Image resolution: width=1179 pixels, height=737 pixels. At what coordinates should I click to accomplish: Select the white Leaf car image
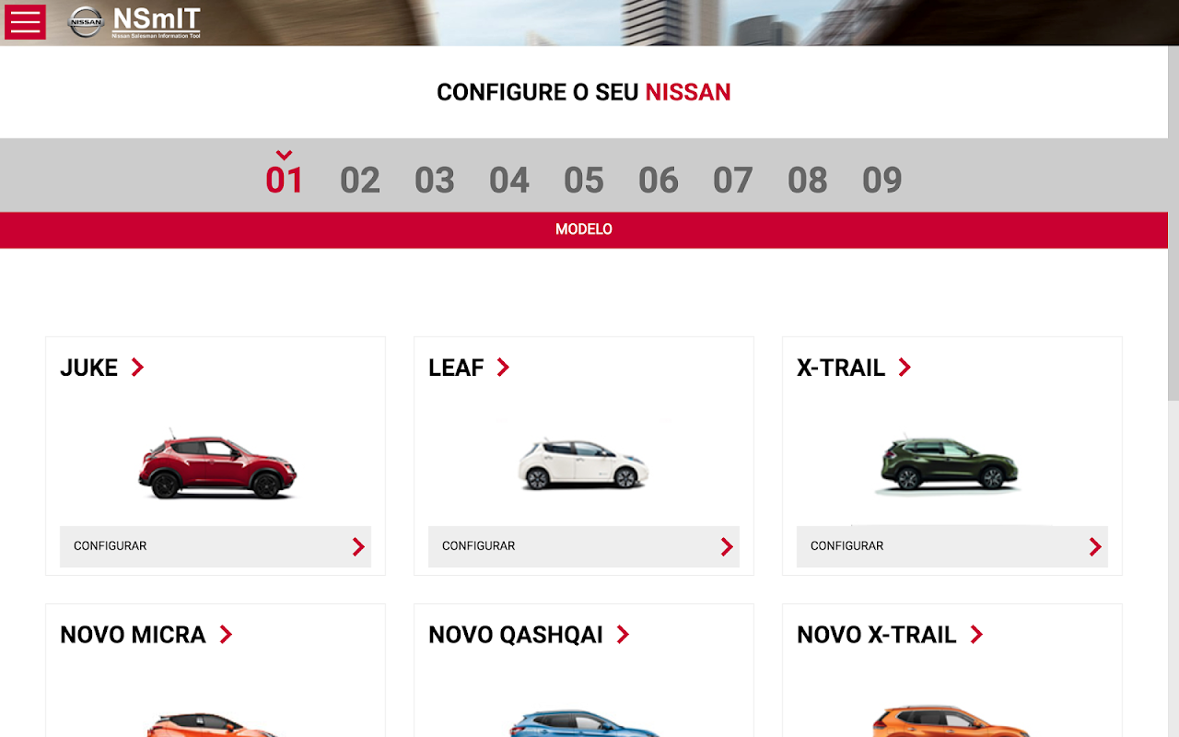pos(582,463)
